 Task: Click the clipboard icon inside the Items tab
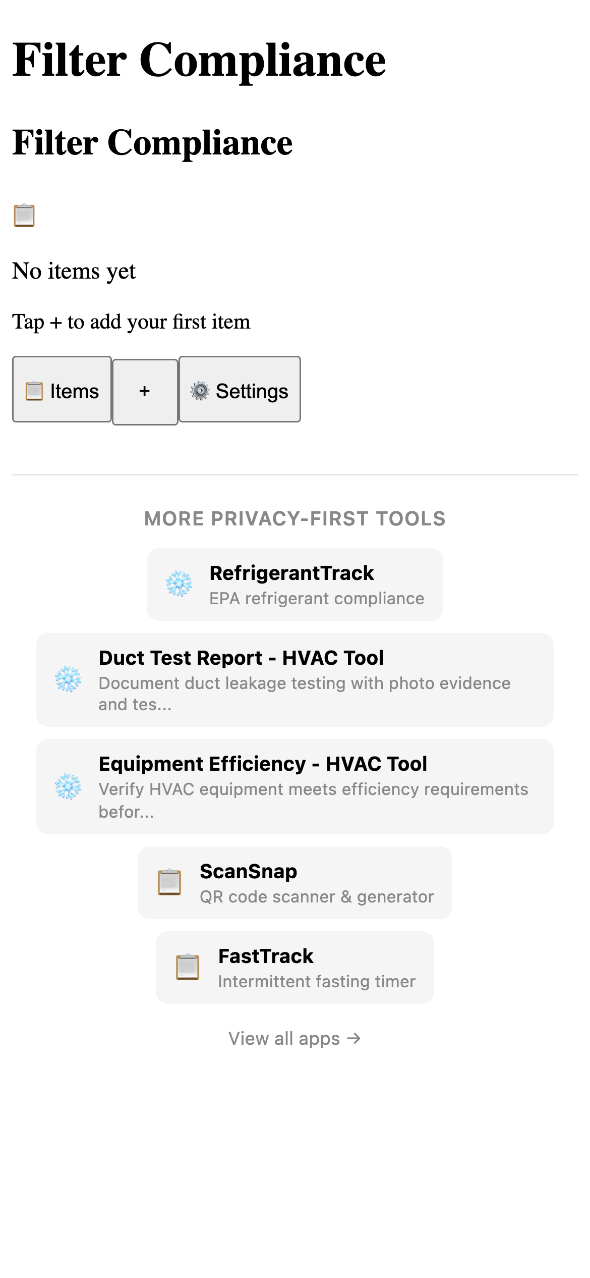[34, 390]
